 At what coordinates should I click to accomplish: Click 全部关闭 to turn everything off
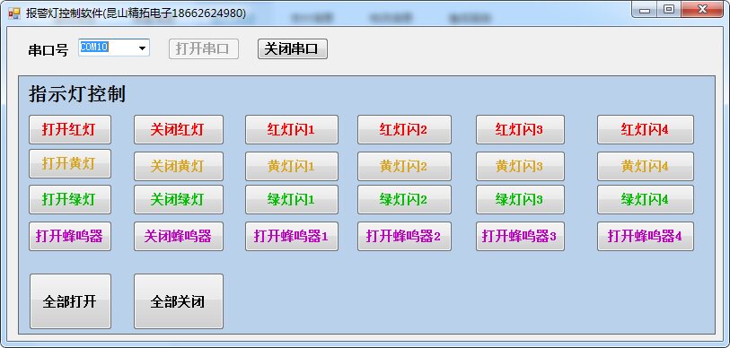[x=179, y=301]
